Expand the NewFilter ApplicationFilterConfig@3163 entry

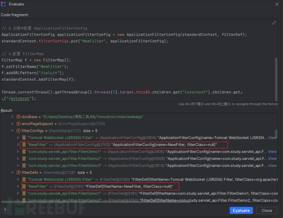click(x=17, y=145)
